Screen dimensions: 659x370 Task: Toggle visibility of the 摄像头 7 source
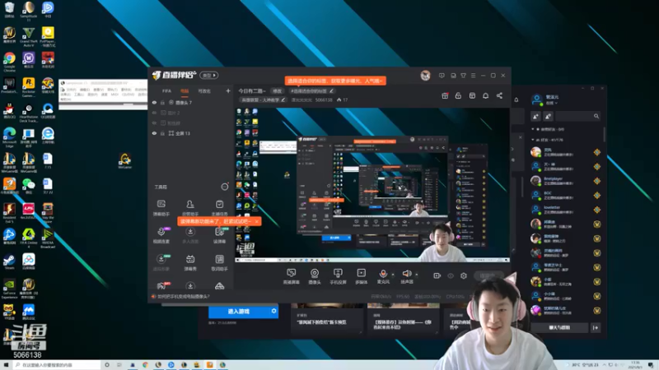154,102
